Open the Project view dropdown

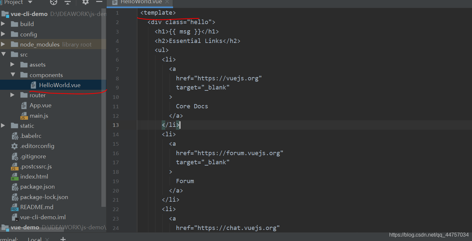pyautogui.click(x=30, y=2)
